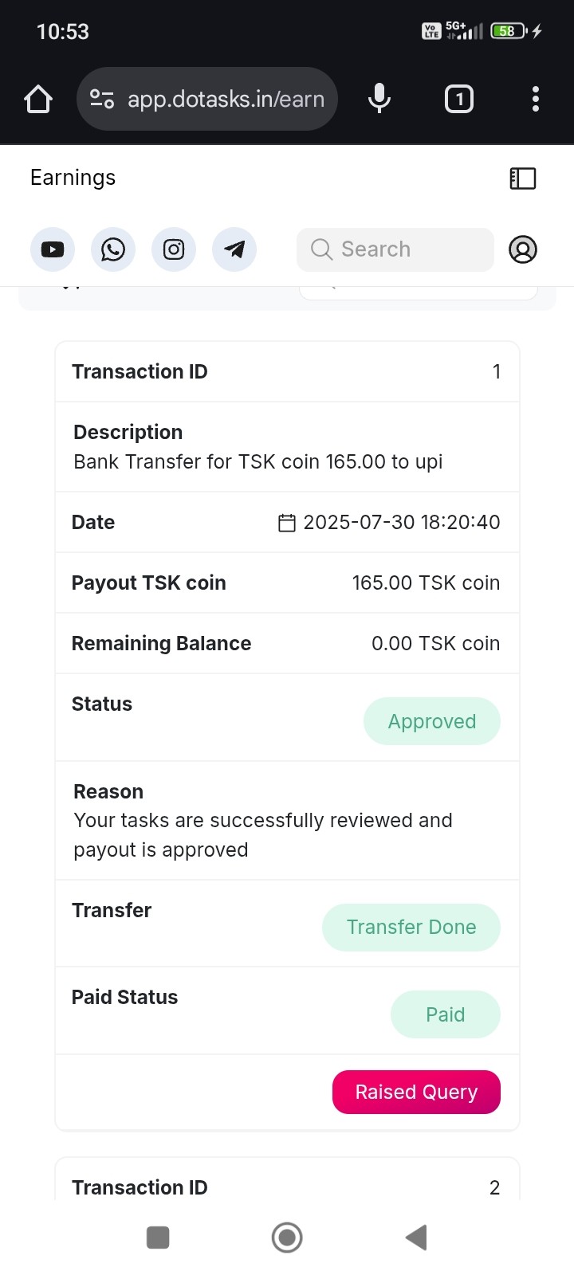Open the Telegram channel icon

[234, 249]
